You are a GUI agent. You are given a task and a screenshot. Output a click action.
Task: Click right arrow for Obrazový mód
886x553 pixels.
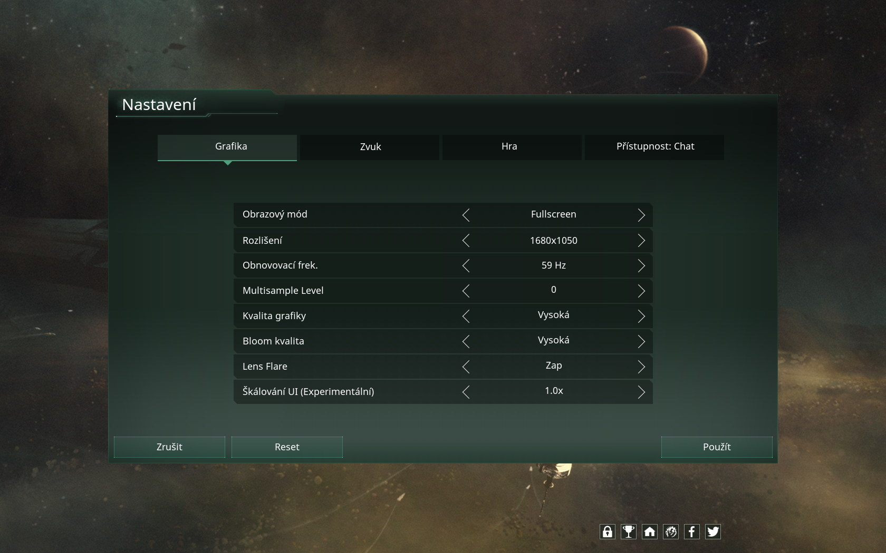click(x=641, y=215)
